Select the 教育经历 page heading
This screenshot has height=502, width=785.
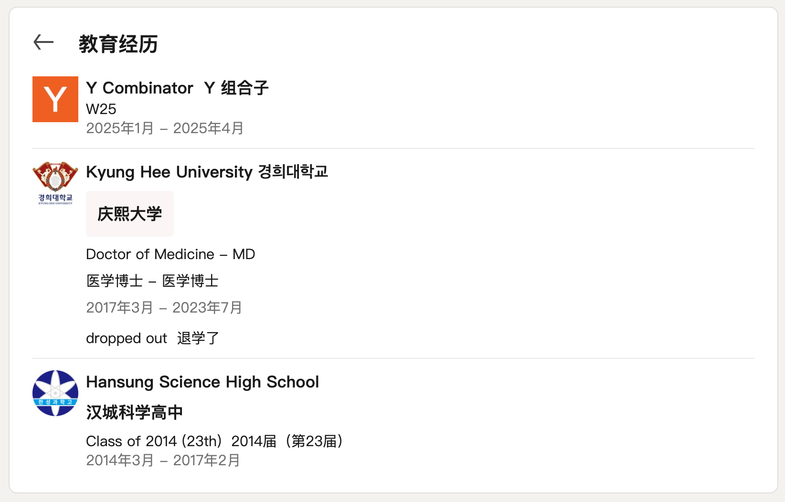[x=118, y=44]
